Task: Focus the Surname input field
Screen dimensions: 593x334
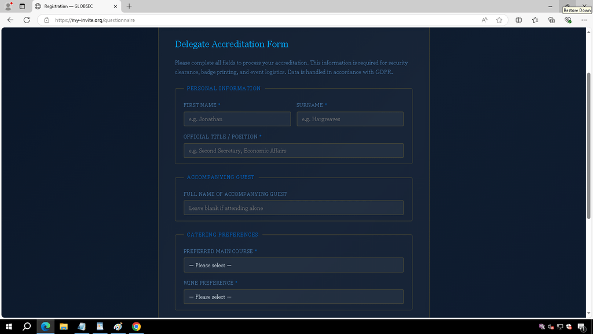Action: (350, 119)
